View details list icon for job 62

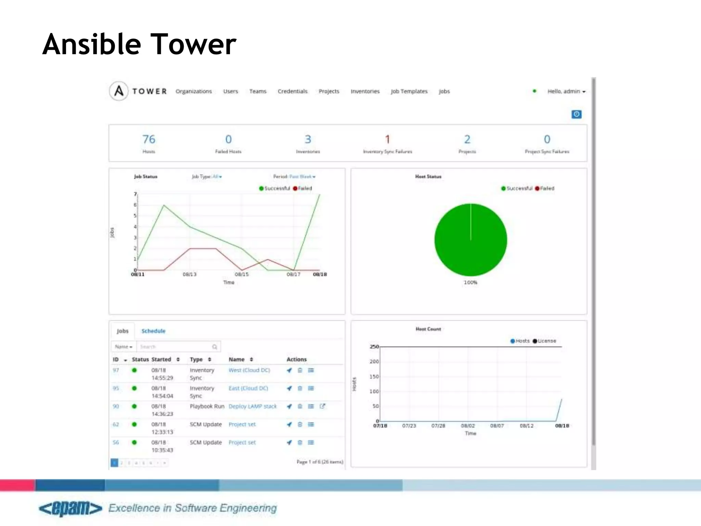311,425
